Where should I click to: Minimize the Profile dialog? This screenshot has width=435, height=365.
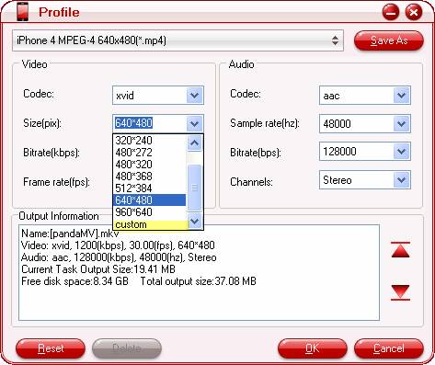(x=391, y=13)
